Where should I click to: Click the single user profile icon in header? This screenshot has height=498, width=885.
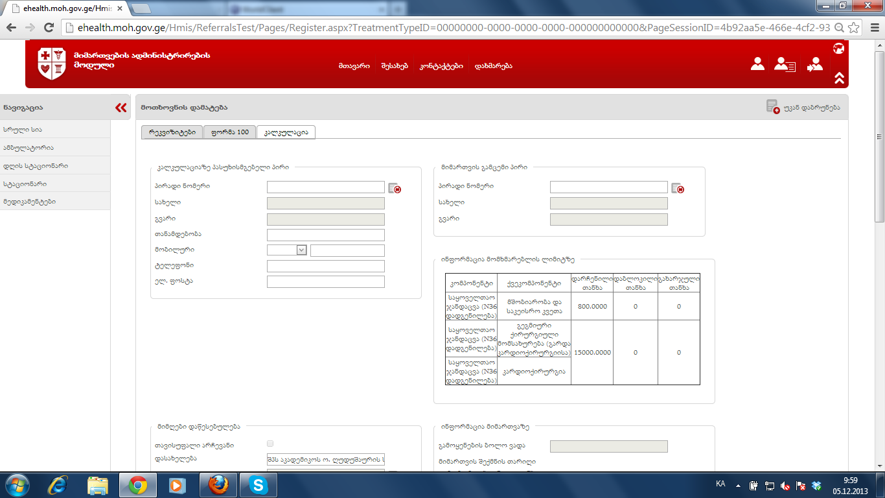[x=757, y=64]
